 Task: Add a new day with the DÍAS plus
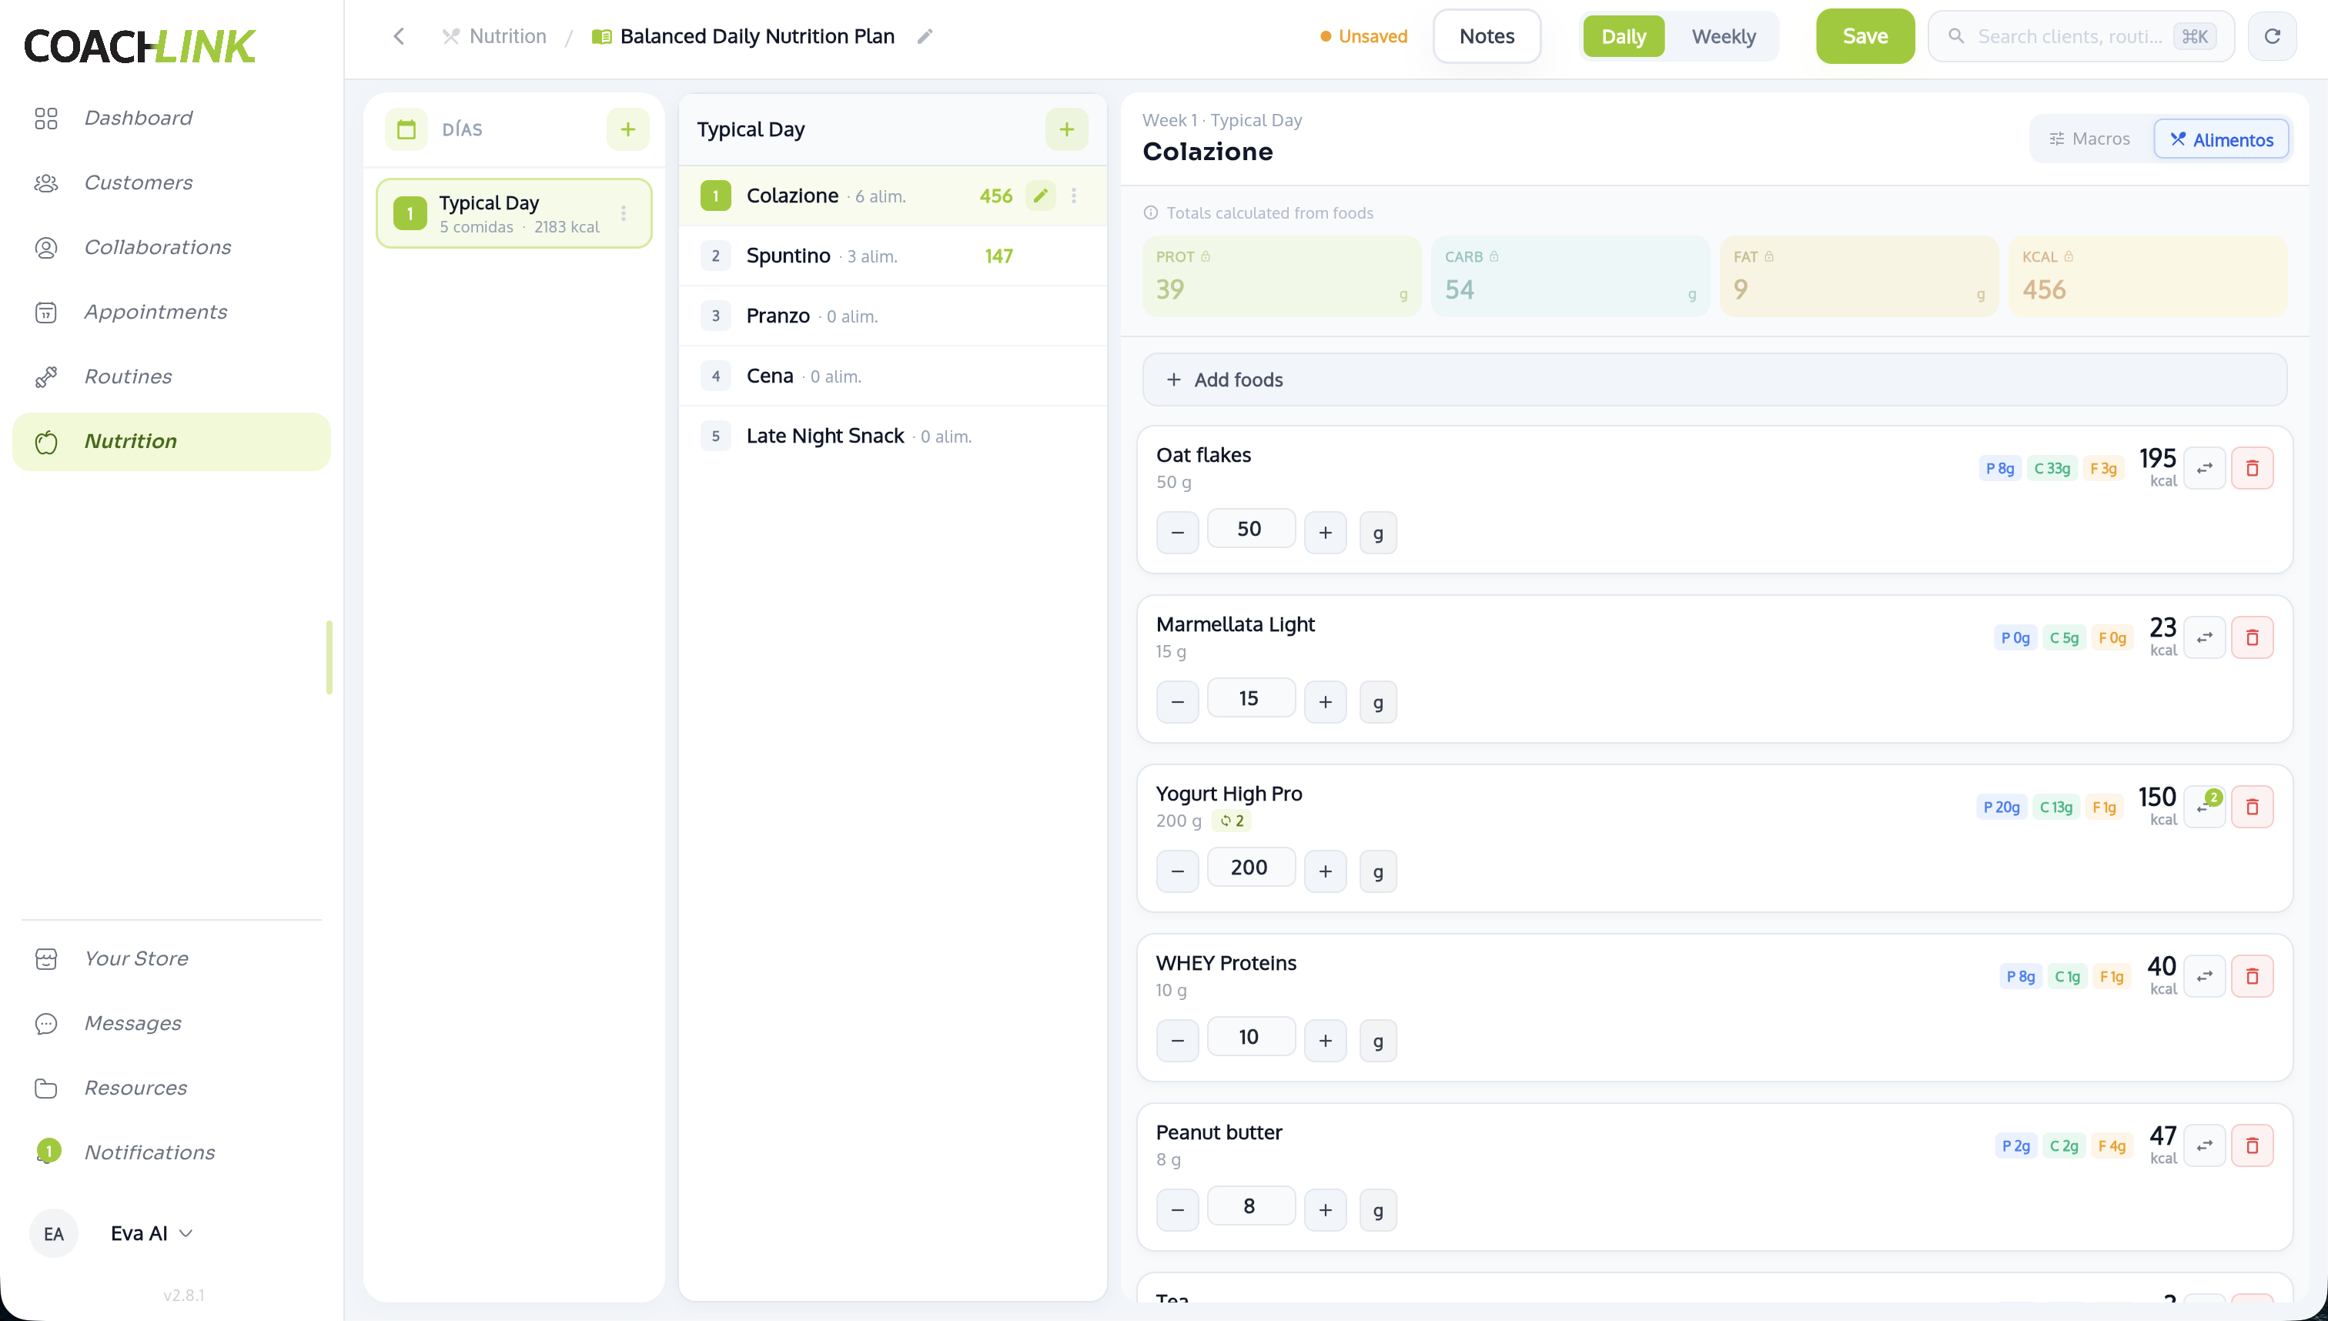click(x=628, y=129)
